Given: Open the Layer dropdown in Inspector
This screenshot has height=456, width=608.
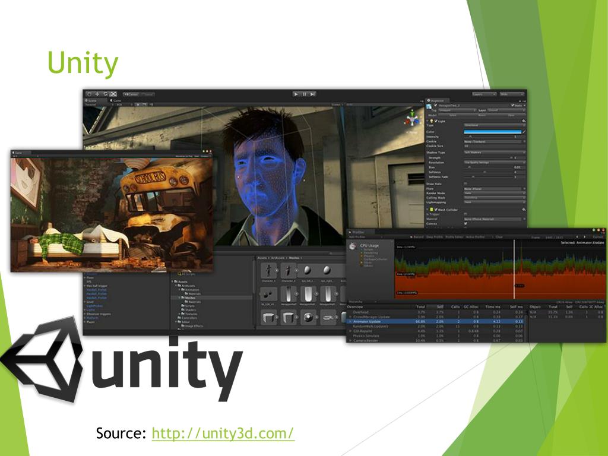Looking at the screenshot, I should coord(506,110).
